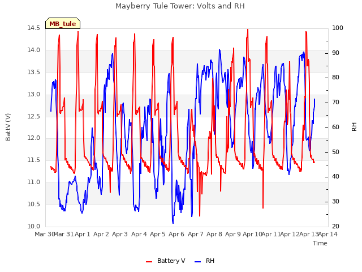The image size is (362, 272).
Task: Click the Apr 14 date tick label
Action: [x=328, y=234]
